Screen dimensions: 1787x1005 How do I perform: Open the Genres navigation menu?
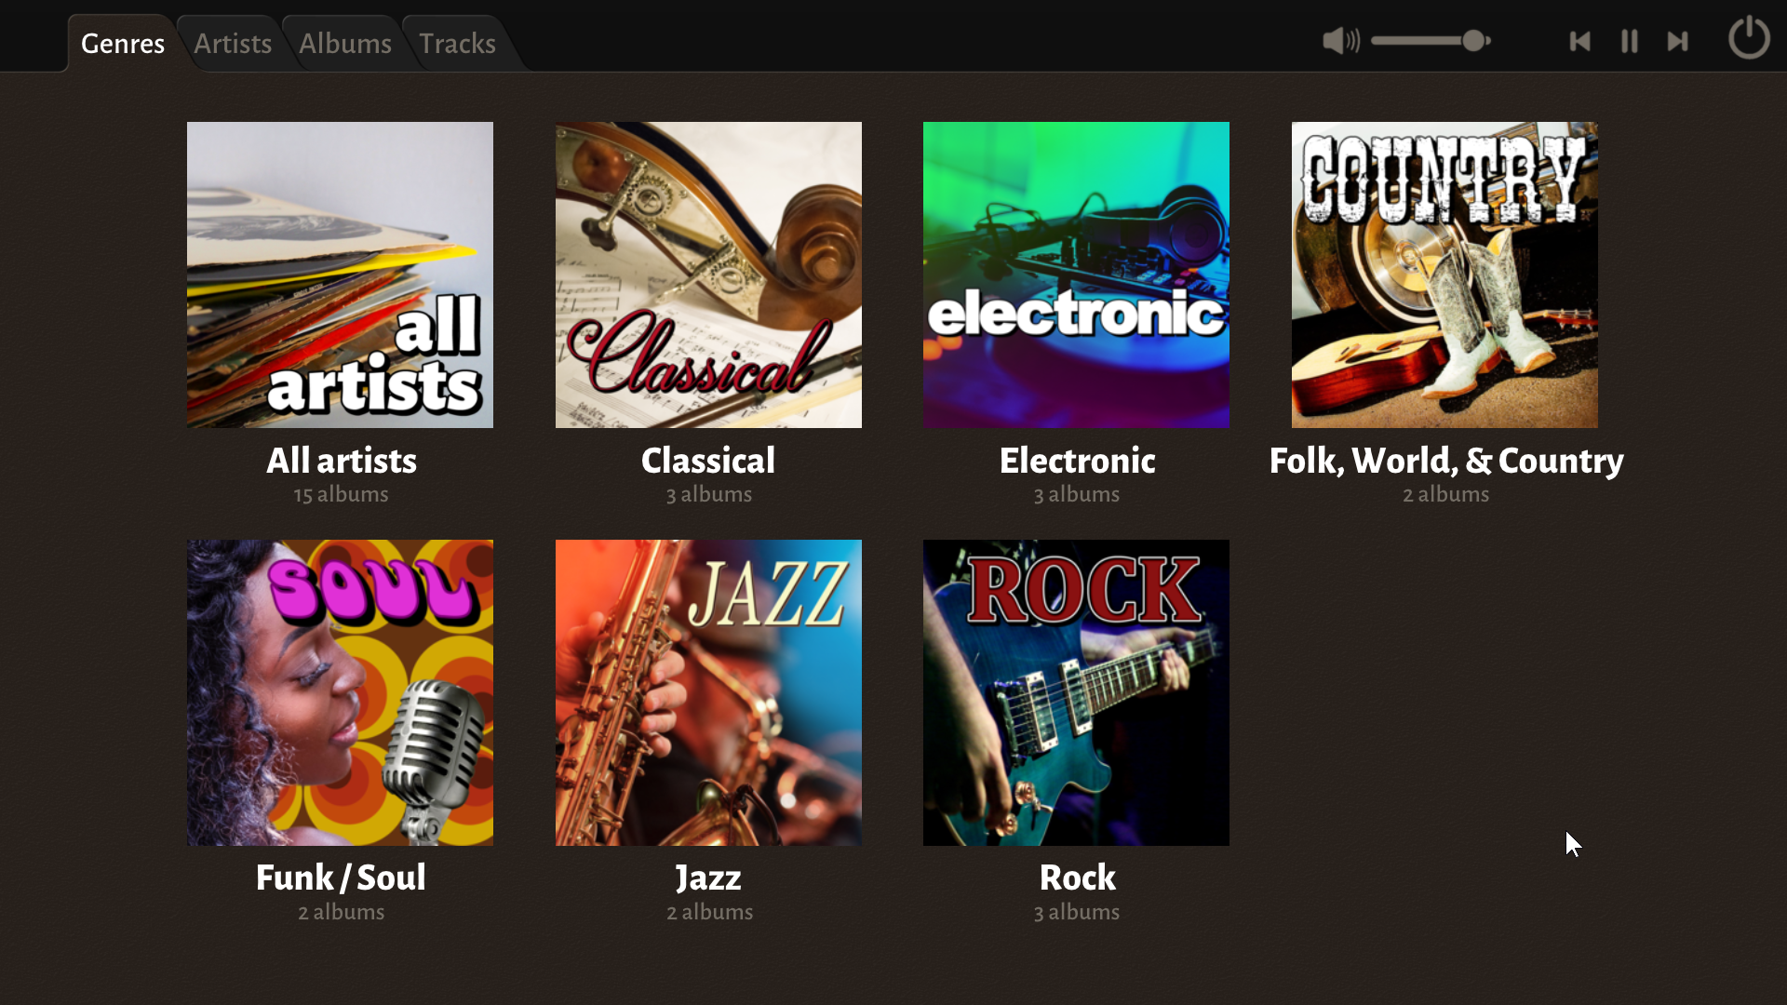tap(122, 43)
